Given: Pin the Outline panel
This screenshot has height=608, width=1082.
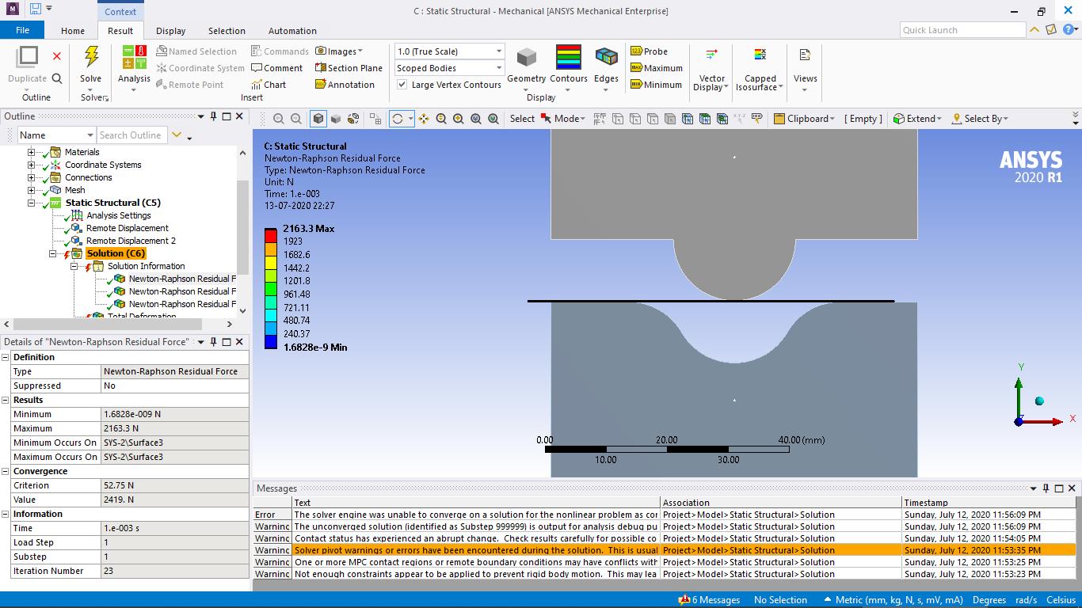Looking at the screenshot, I should pos(213,116).
